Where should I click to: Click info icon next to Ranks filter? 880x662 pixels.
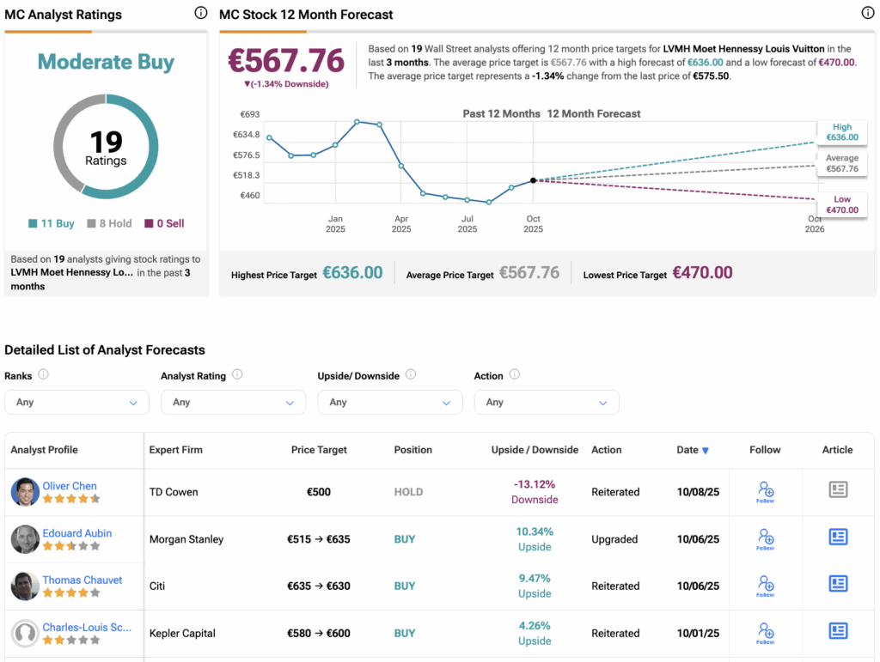point(43,375)
